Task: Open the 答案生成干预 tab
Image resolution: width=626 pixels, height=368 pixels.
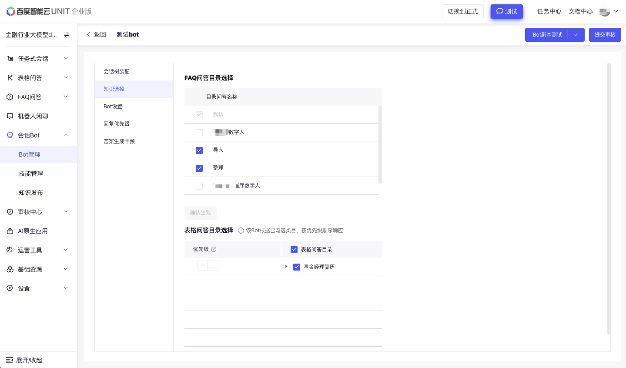Action: [134, 141]
